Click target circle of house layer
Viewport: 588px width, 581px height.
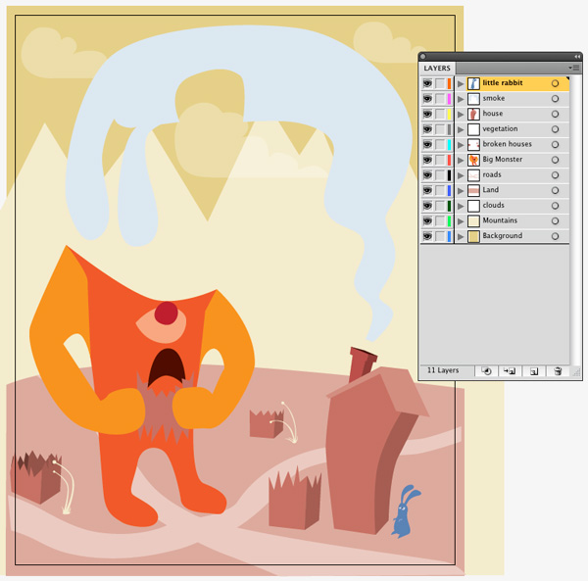pyautogui.click(x=555, y=114)
